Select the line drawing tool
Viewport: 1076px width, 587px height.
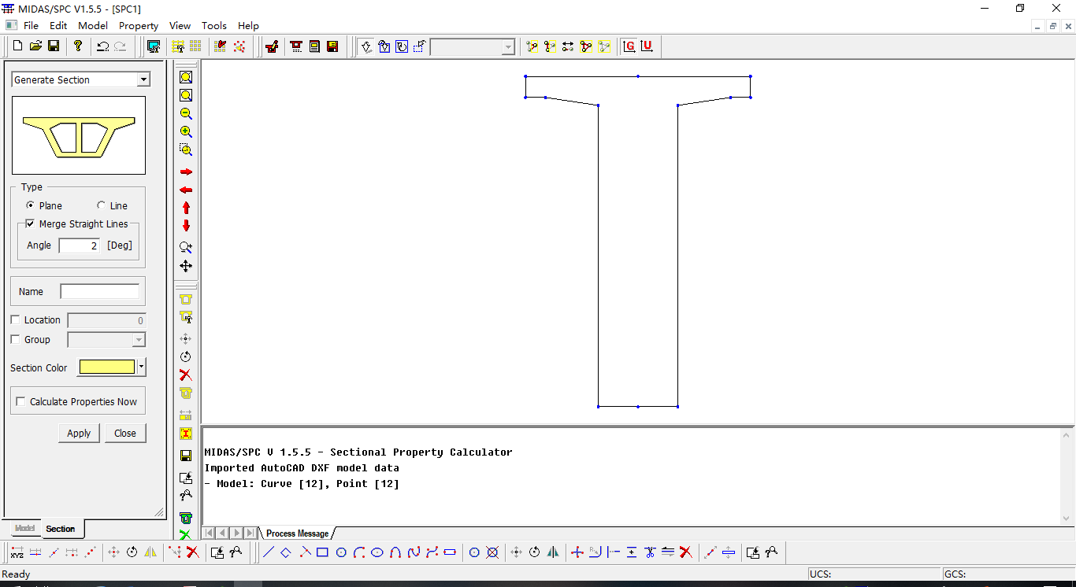pyautogui.click(x=268, y=552)
